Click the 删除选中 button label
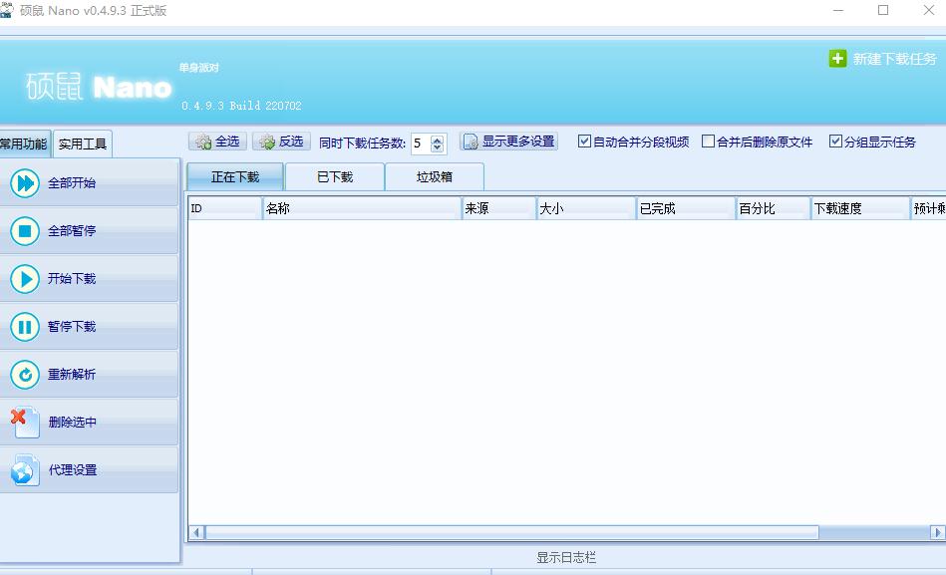 [x=73, y=423]
